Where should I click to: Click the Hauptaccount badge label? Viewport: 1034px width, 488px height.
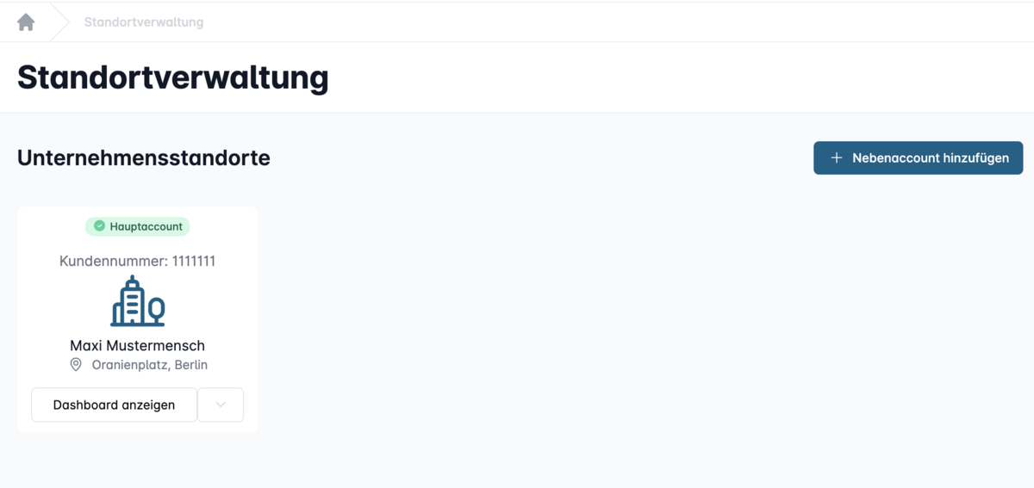coord(146,226)
